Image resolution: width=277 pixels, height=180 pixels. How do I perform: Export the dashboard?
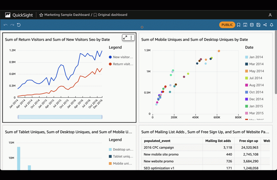(x=245, y=25)
